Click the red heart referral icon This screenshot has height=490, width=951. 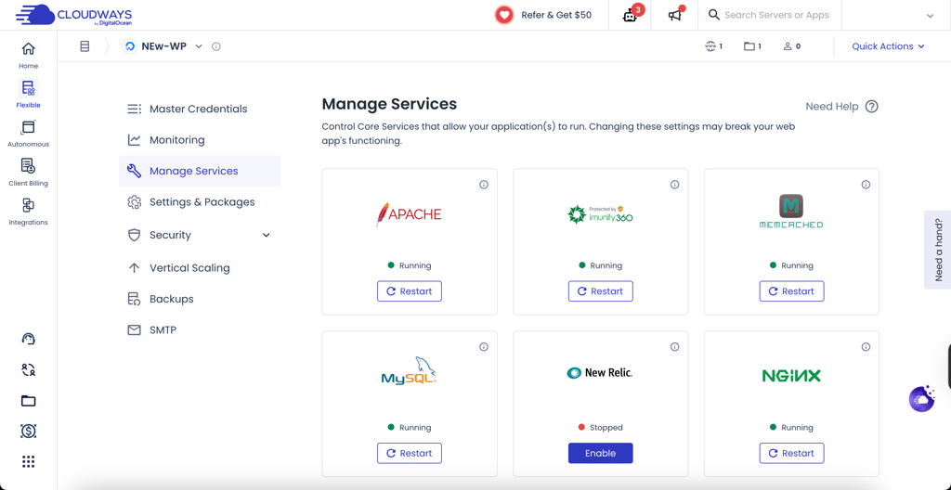coord(504,15)
